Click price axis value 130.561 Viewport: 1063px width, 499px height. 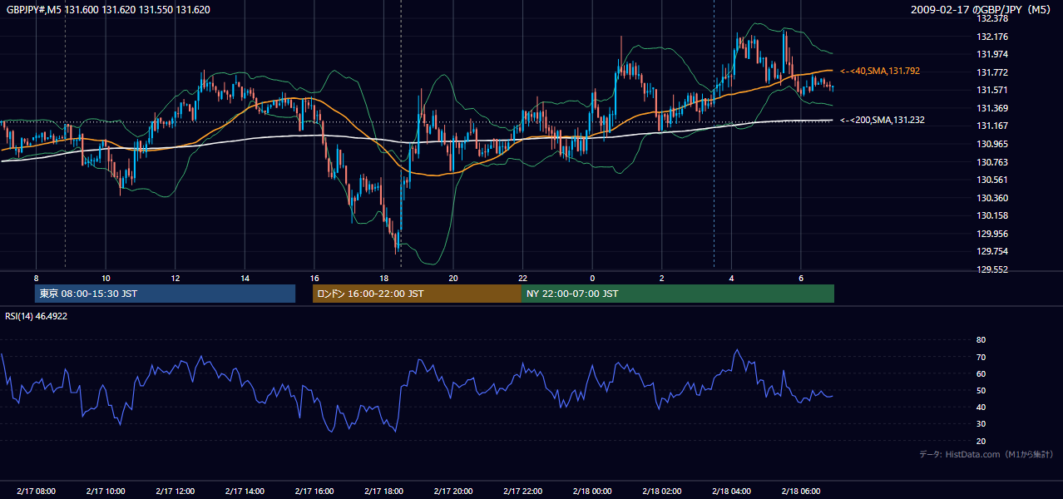click(x=992, y=180)
